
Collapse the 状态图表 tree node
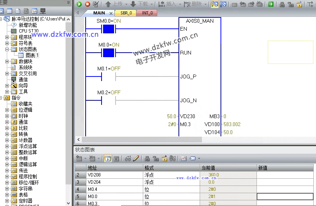(x=7, y=49)
